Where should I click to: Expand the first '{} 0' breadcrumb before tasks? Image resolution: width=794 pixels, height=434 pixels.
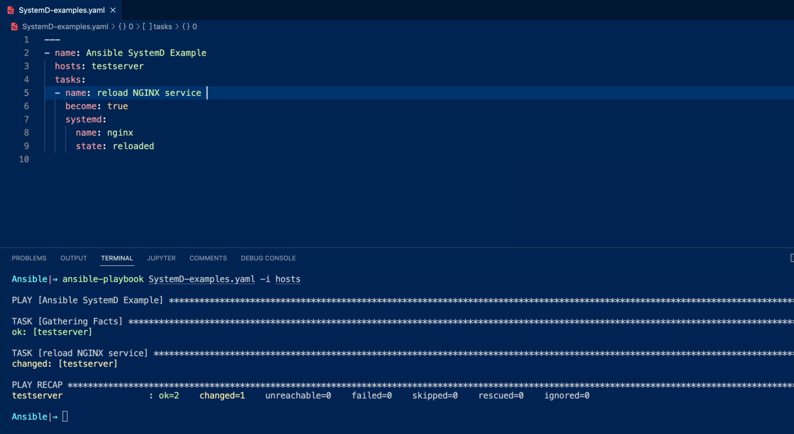(126, 27)
